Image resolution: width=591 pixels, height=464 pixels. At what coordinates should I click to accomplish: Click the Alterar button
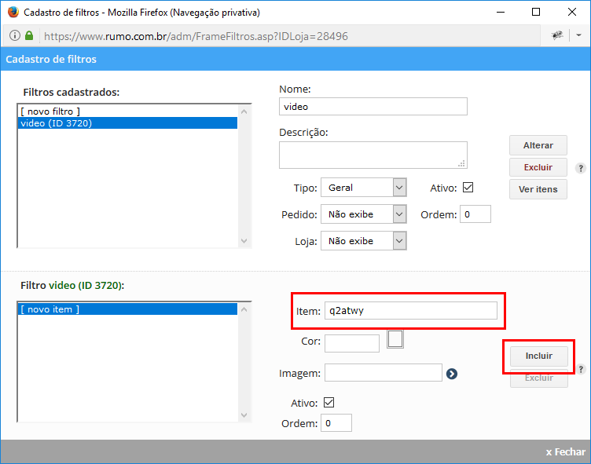(x=538, y=145)
